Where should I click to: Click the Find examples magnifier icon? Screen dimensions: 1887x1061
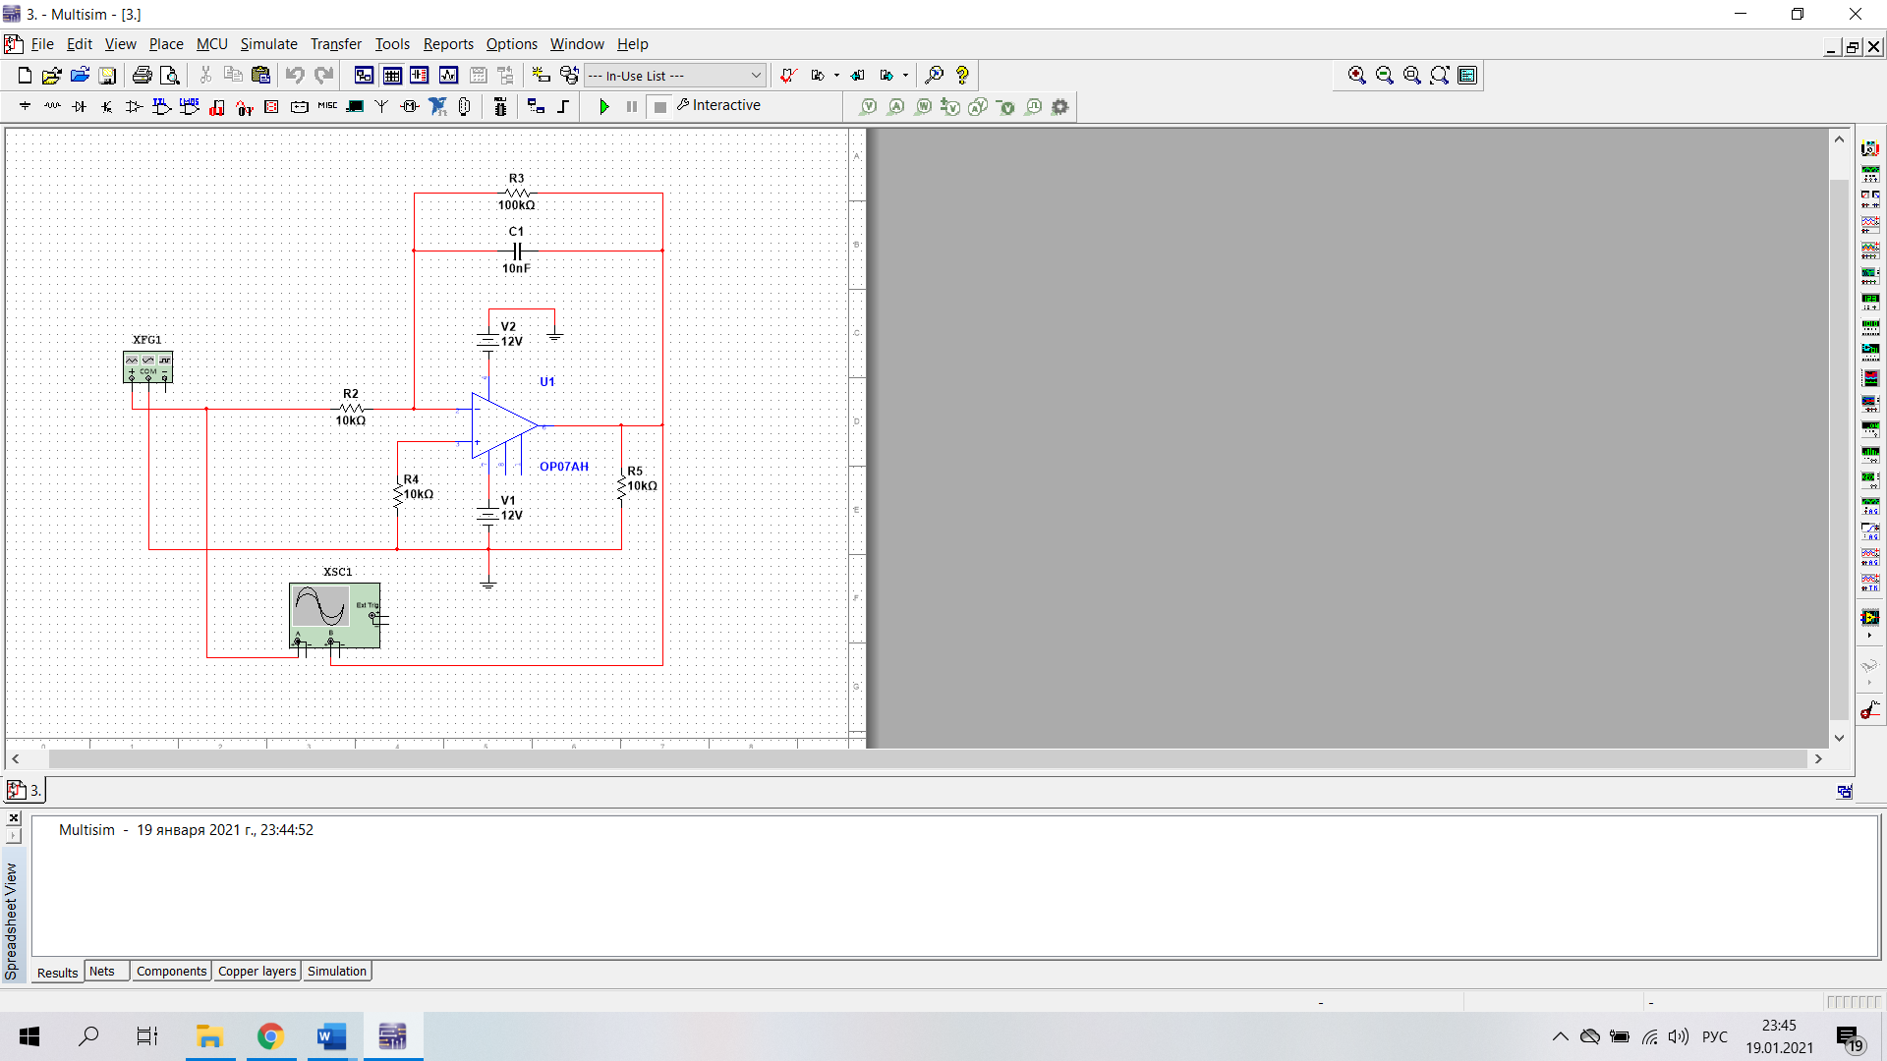click(935, 75)
